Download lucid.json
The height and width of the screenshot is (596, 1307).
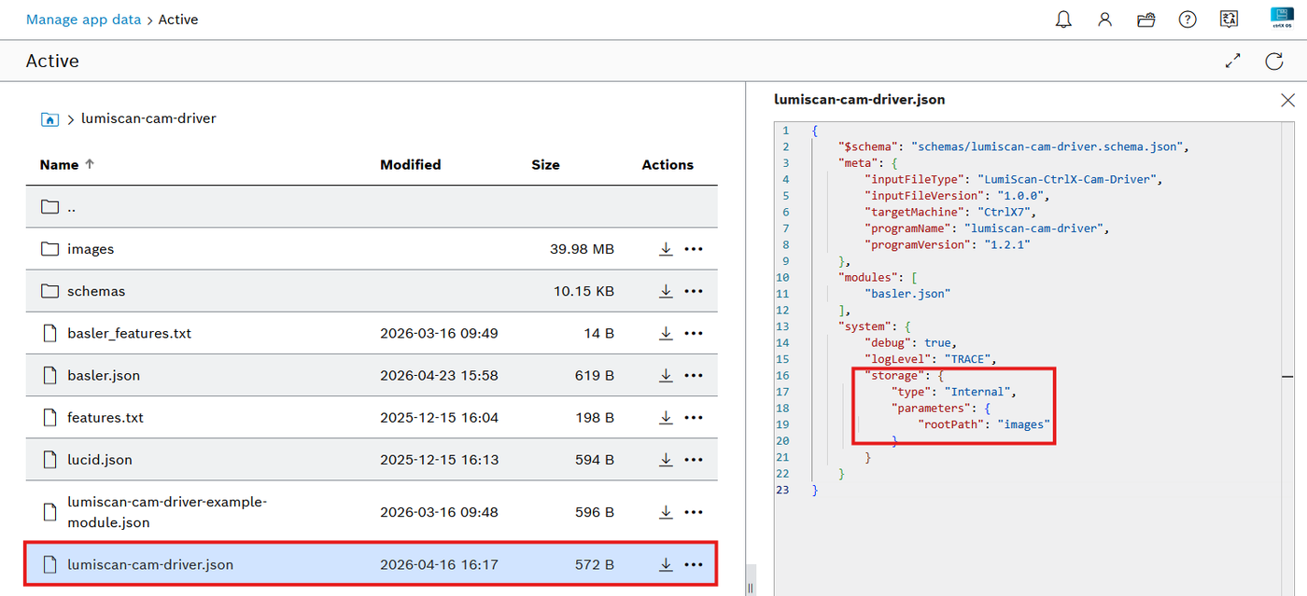tap(666, 459)
